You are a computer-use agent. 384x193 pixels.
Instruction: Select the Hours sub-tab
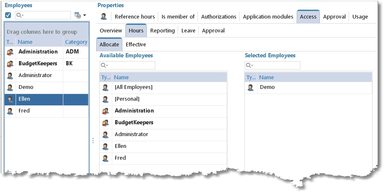point(136,31)
